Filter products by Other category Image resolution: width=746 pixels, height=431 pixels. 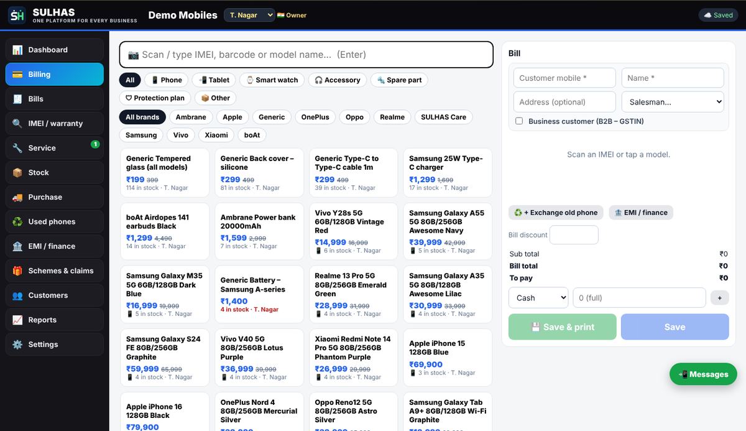215,98
